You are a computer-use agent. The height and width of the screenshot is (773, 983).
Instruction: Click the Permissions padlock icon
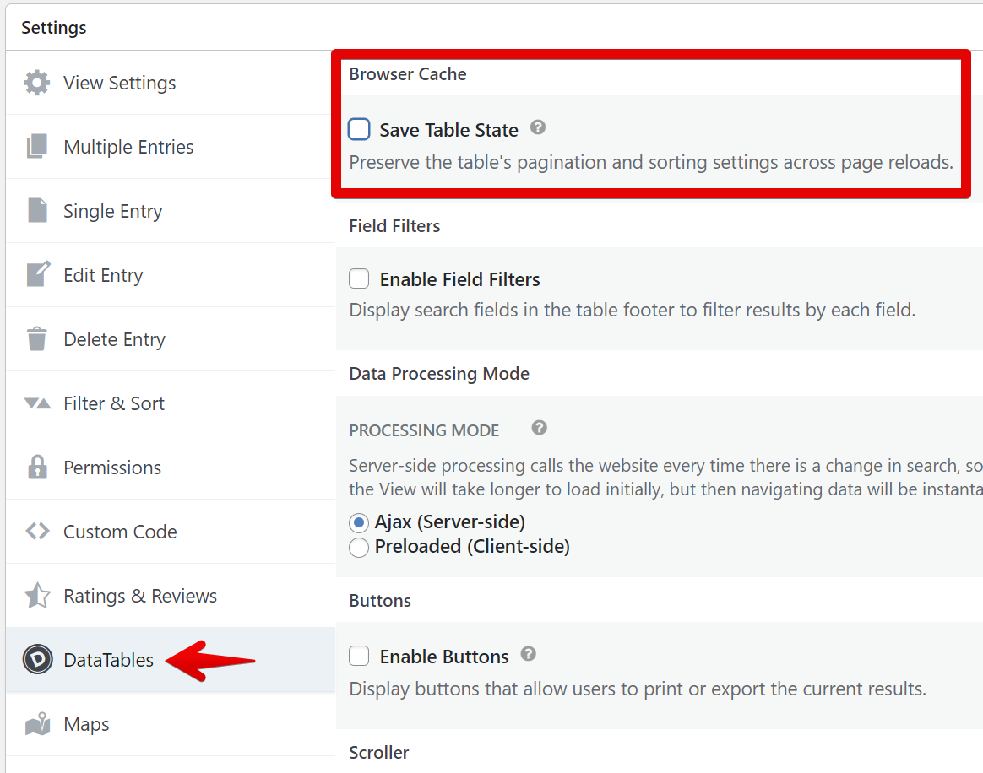[x=37, y=468]
